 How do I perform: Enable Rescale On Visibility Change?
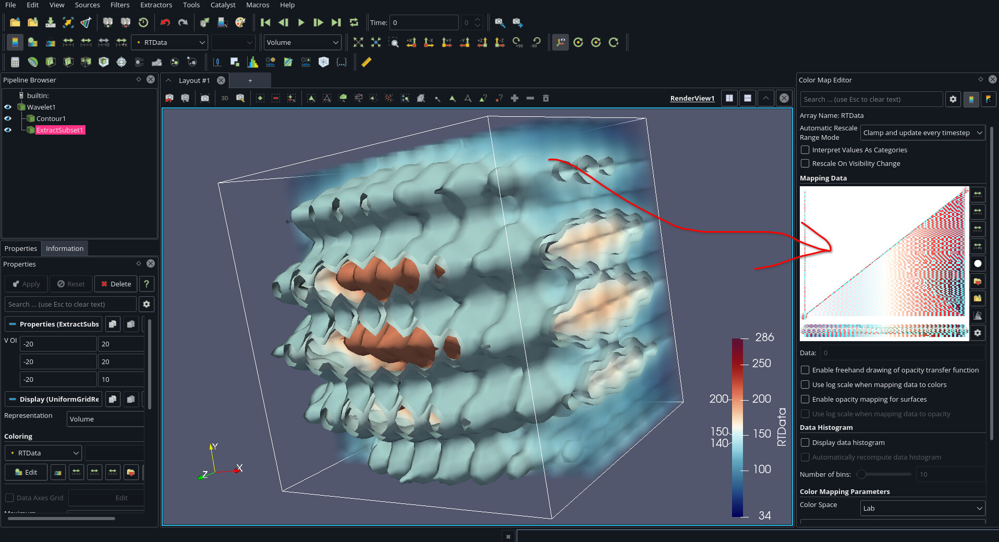[x=805, y=163]
